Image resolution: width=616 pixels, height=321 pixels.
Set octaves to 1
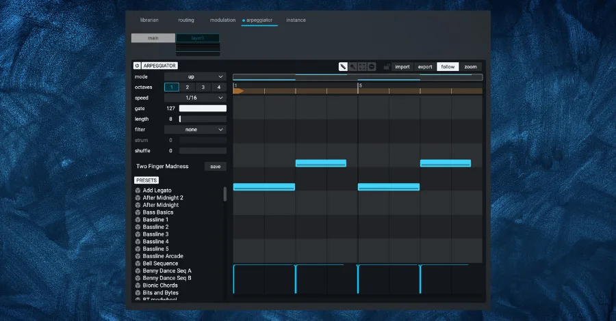pyautogui.click(x=172, y=87)
